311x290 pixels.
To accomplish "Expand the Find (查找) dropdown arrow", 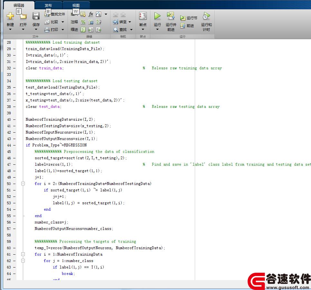I will (x=131, y=30).
